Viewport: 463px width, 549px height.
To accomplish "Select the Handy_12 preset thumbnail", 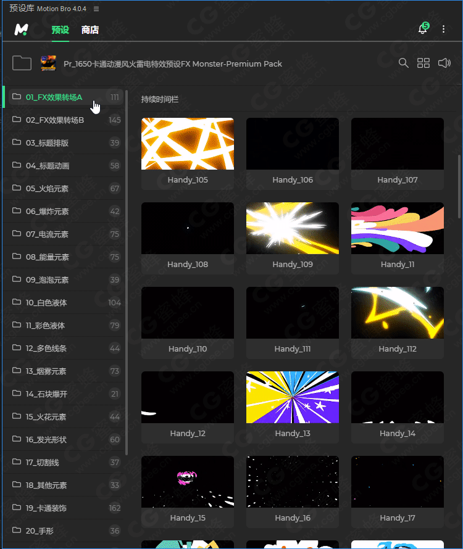I will [x=188, y=397].
